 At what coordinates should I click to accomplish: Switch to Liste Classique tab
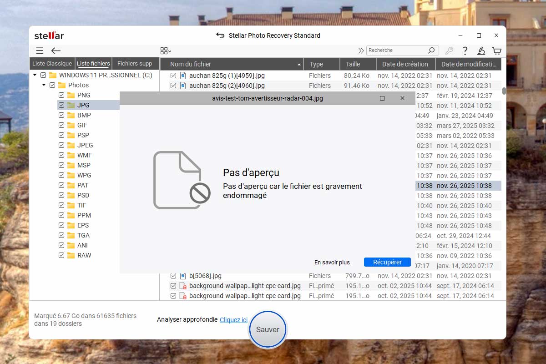point(52,64)
